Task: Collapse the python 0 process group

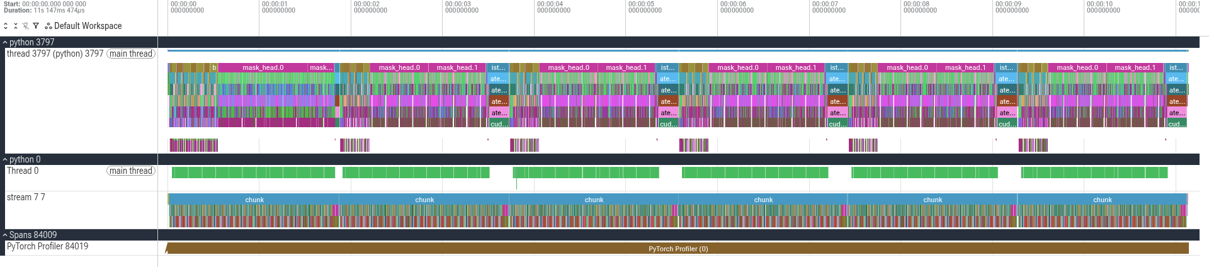Action: coord(5,159)
